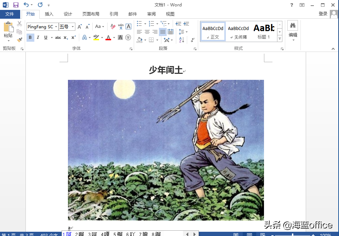Viewport: 339px width, 236px height.
Task: Insert enclosed character icon
Action: (x=128, y=37)
